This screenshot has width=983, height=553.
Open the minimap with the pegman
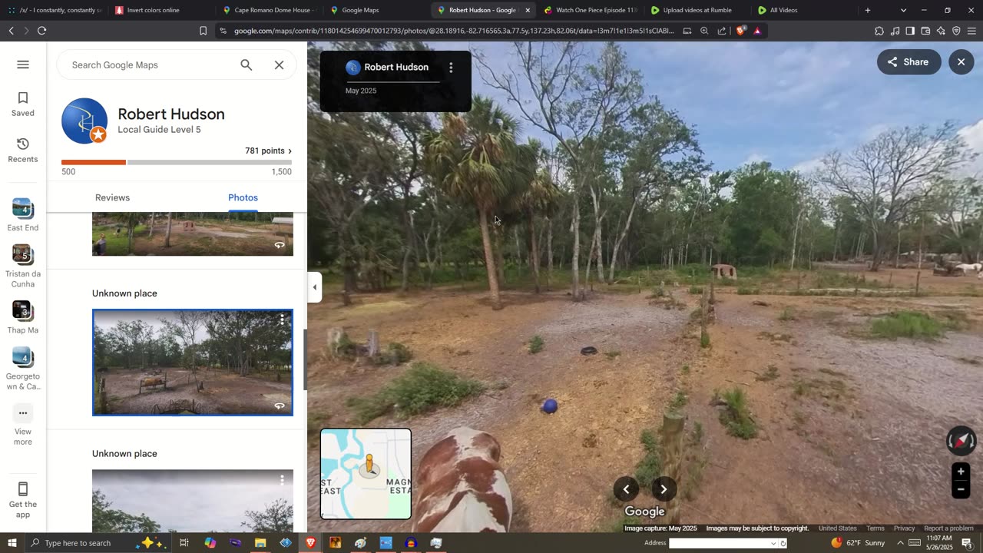(366, 473)
